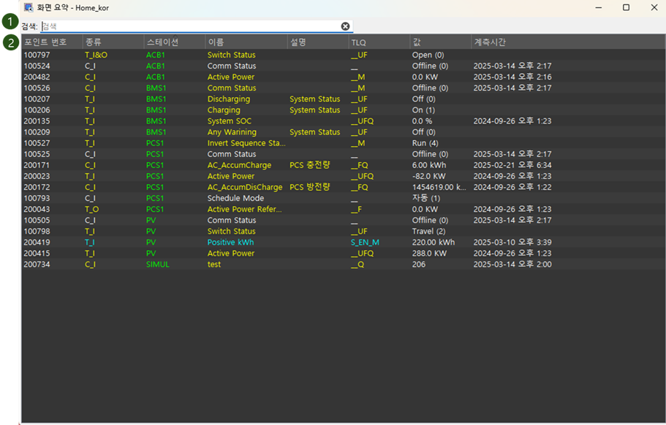Click the 이름 column header
The height and width of the screenshot is (425, 666).
click(x=216, y=42)
